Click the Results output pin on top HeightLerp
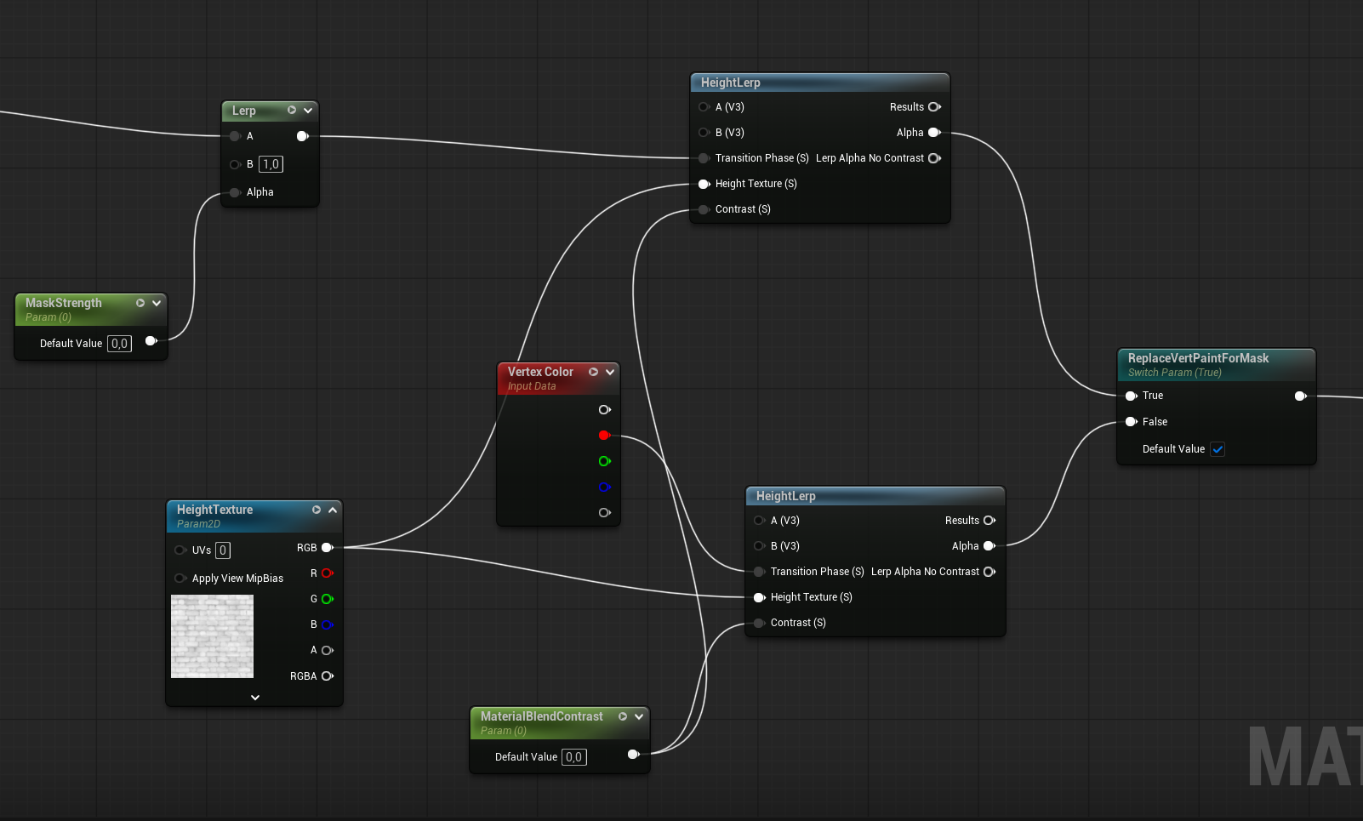The image size is (1363, 821). 934,107
